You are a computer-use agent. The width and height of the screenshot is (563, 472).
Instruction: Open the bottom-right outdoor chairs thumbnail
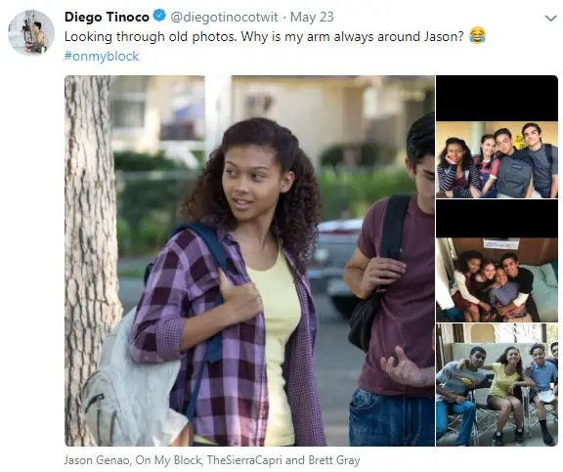tap(497, 385)
